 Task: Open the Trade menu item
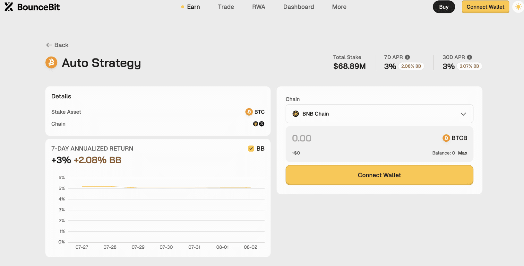[x=226, y=7]
